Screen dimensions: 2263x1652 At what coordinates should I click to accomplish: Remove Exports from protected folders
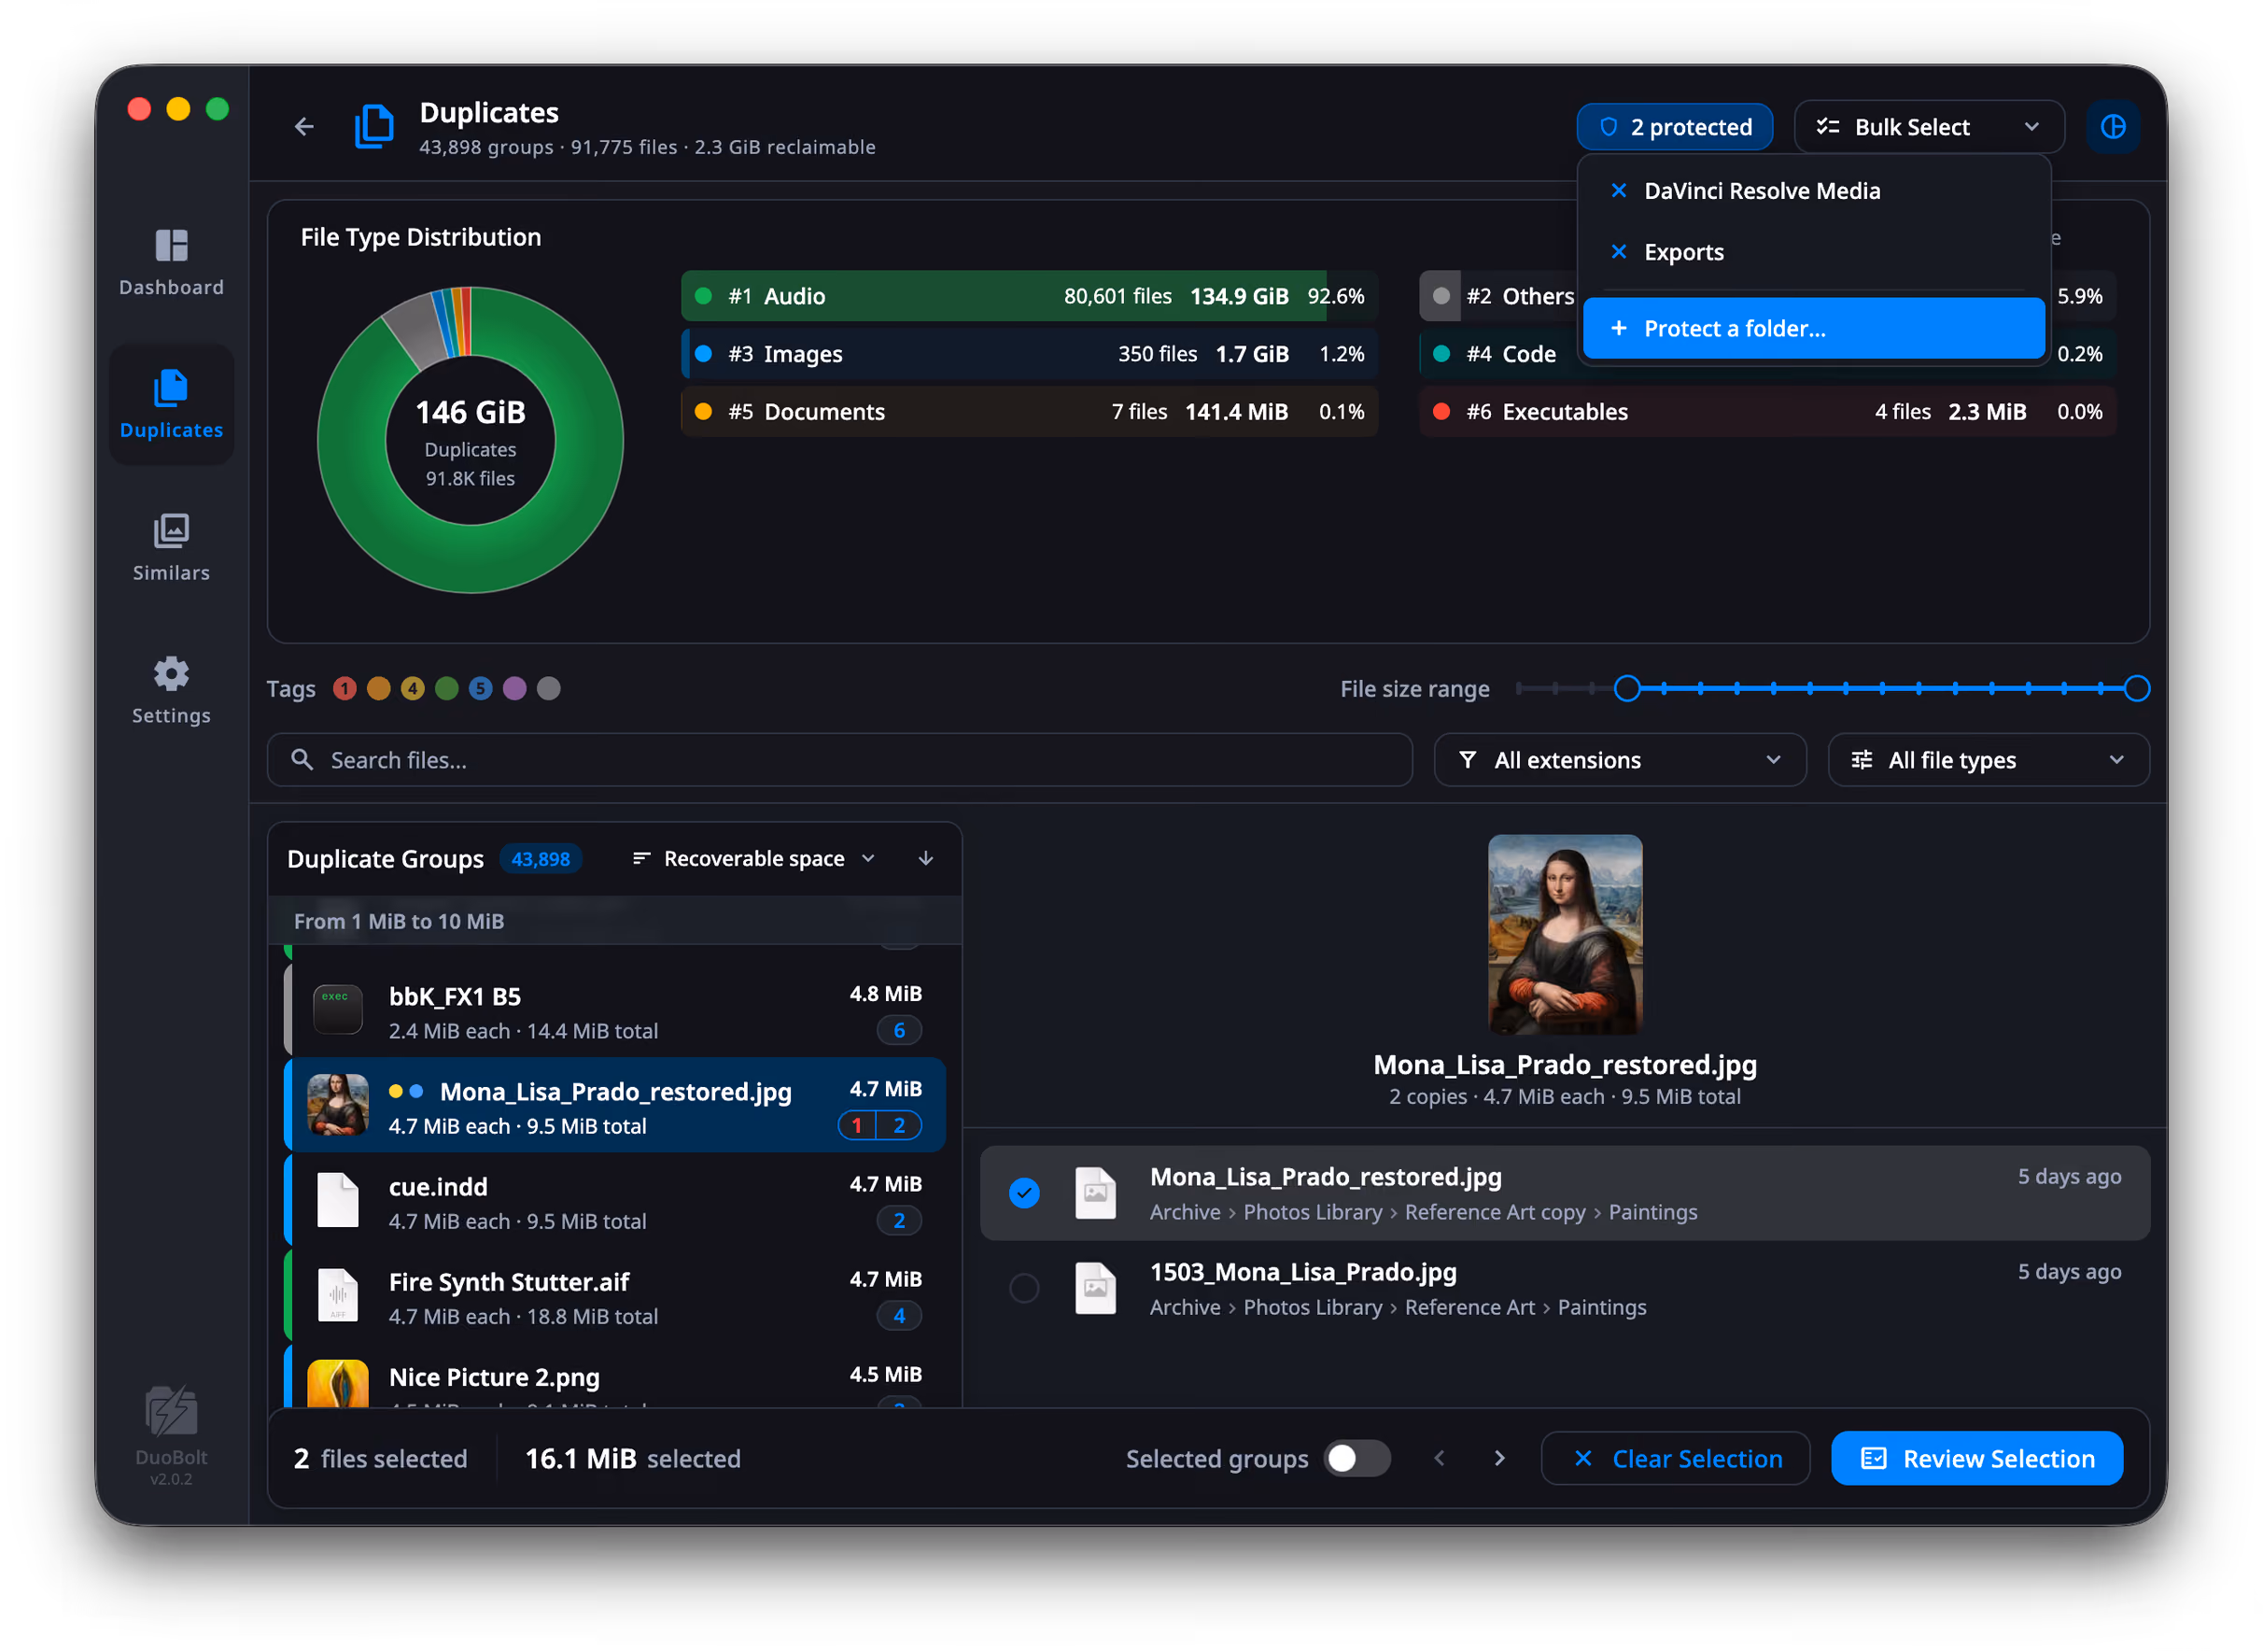pos(1618,252)
